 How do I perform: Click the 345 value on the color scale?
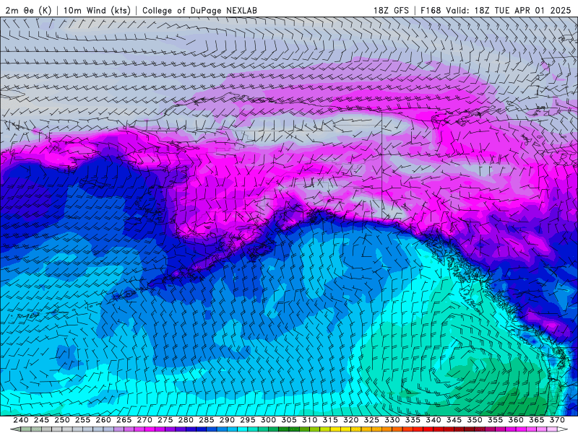click(x=454, y=420)
